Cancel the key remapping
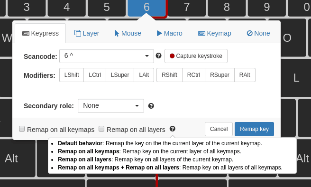The width and height of the screenshot is (311, 187). point(219,129)
